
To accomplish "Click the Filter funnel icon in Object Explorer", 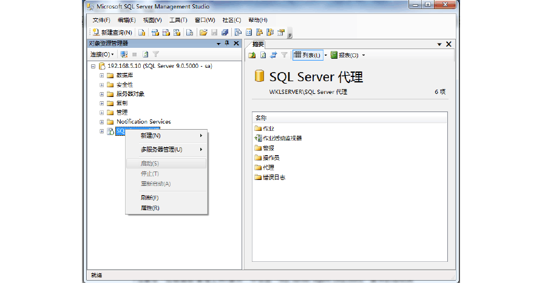I will click(x=156, y=54).
